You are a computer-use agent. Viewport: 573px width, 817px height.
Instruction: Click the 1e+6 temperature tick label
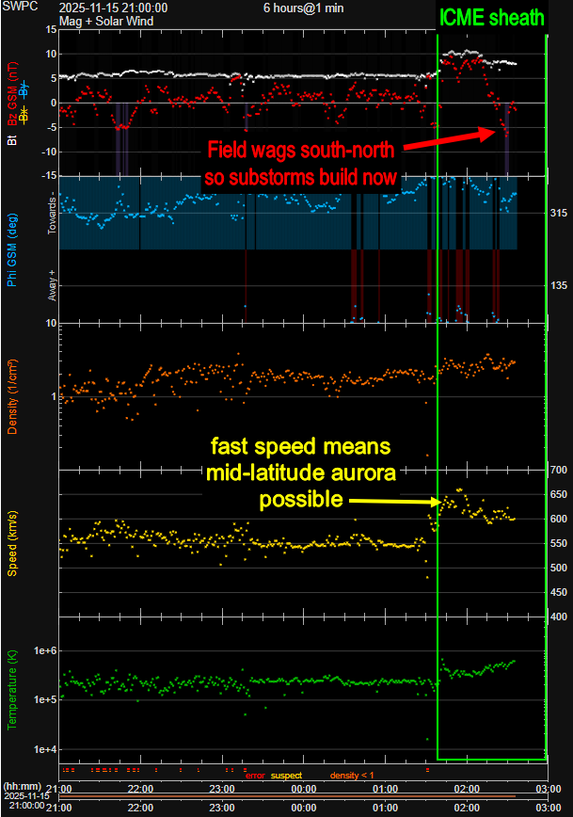(x=45, y=650)
